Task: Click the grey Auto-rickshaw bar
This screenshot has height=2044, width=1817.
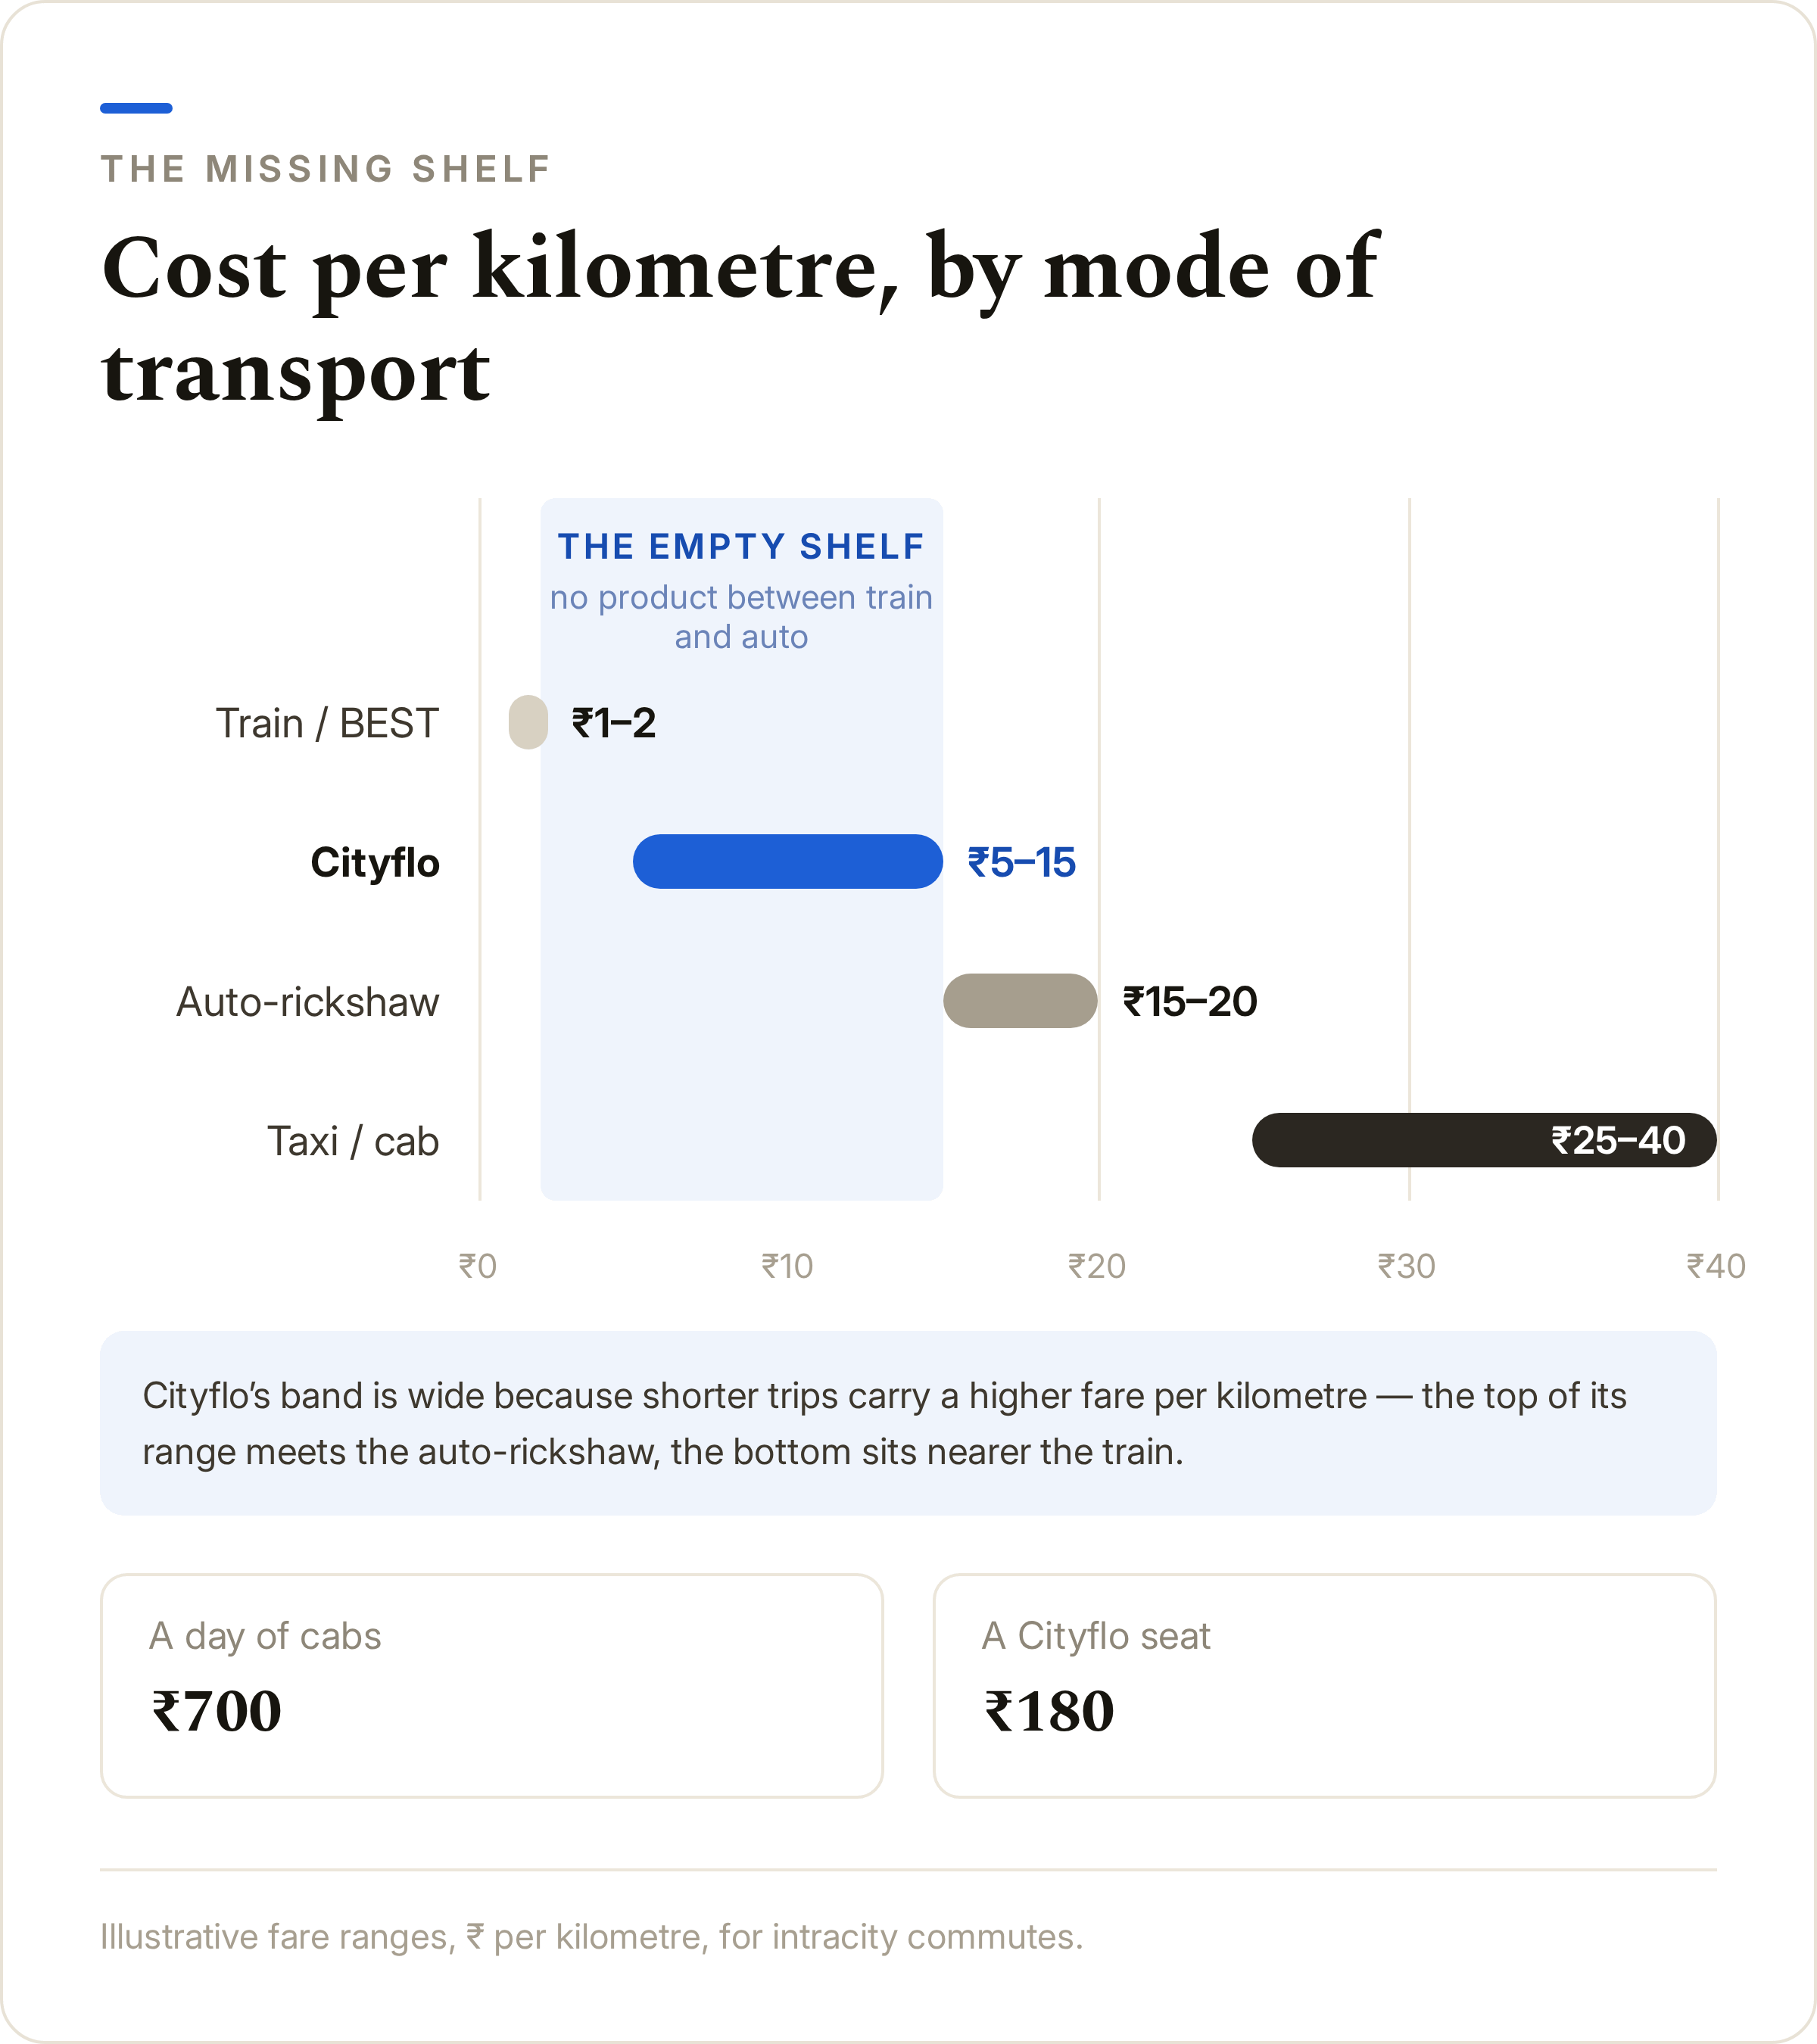Action: click(1020, 1000)
